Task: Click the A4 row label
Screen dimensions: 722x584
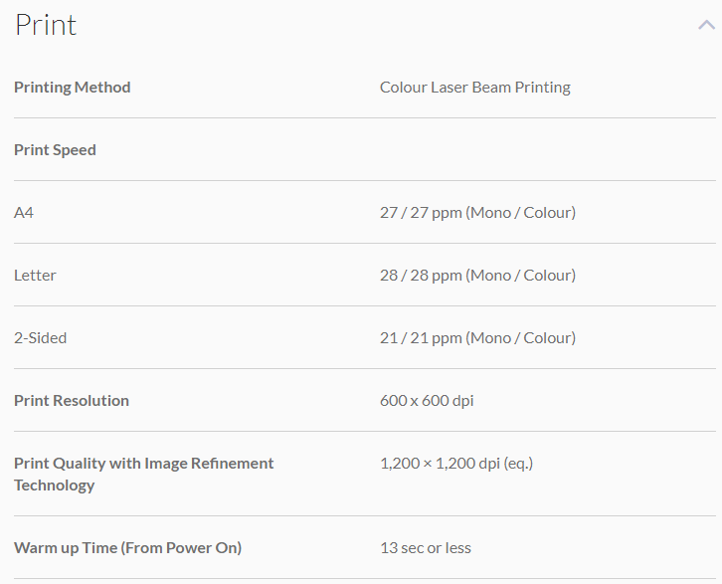Action: [24, 212]
